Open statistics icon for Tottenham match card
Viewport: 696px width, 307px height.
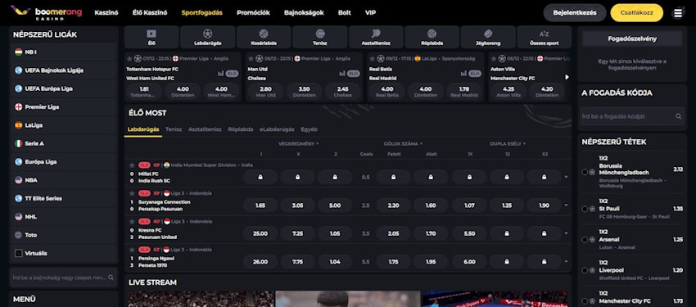point(220,74)
